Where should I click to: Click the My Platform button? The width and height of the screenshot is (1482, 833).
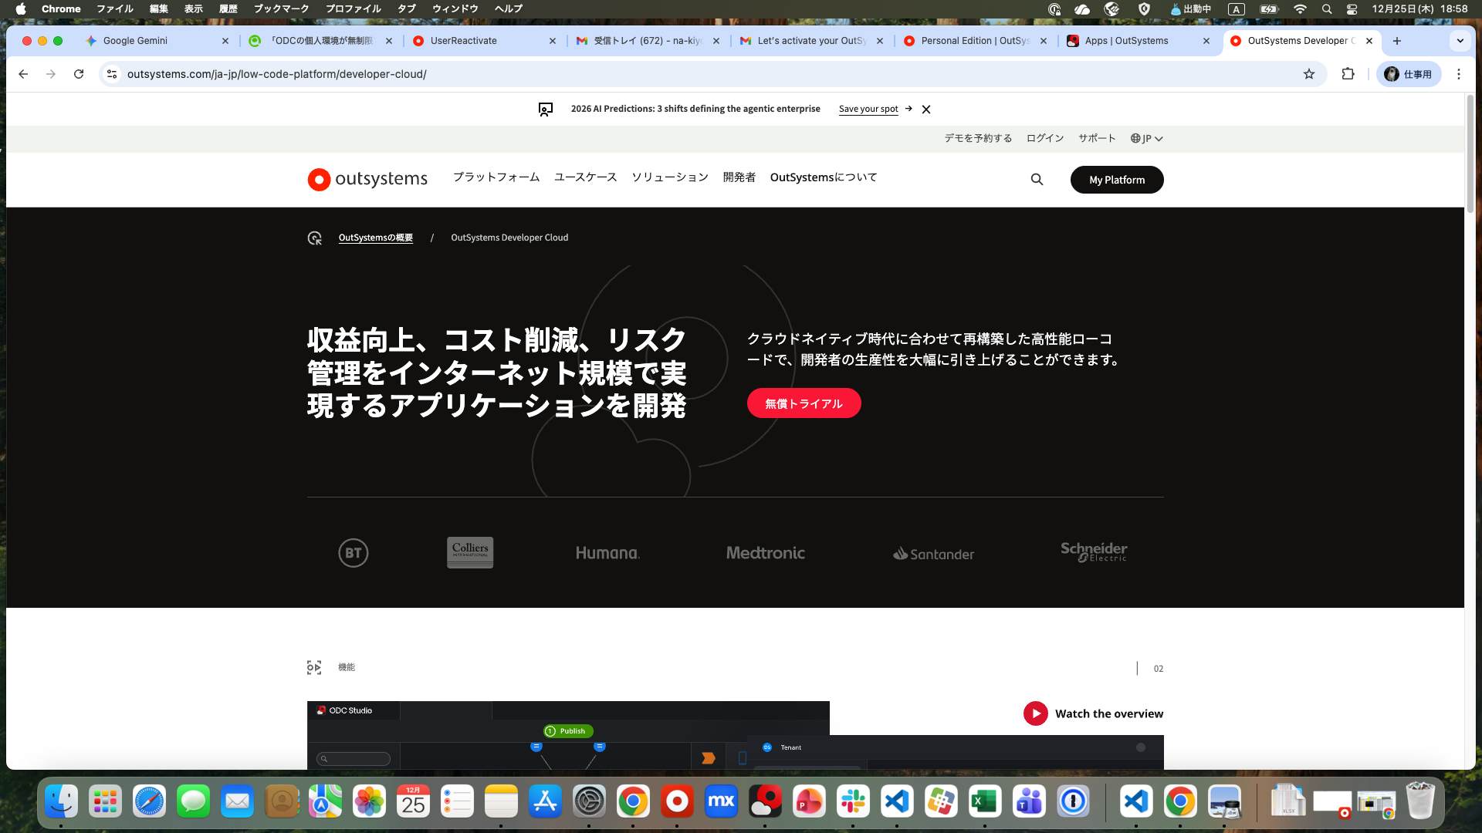[x=1116, y=180]
